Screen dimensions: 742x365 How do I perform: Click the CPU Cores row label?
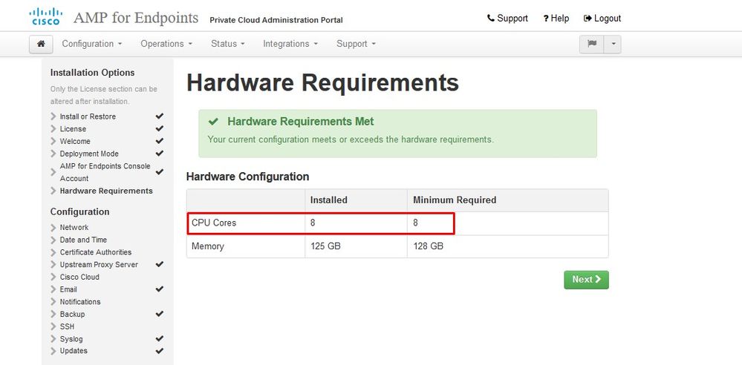[x=214, y=223]
